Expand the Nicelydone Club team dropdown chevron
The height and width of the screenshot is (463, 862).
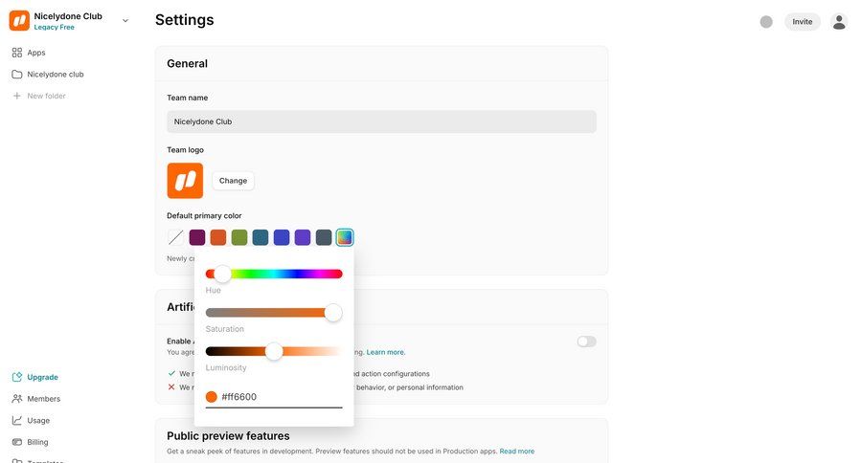tap(125, 20)
